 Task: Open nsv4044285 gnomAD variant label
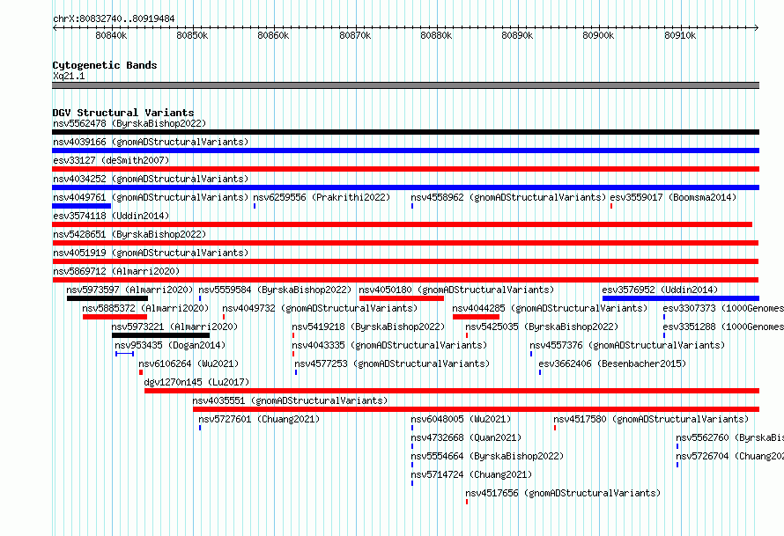coord(550,308)
